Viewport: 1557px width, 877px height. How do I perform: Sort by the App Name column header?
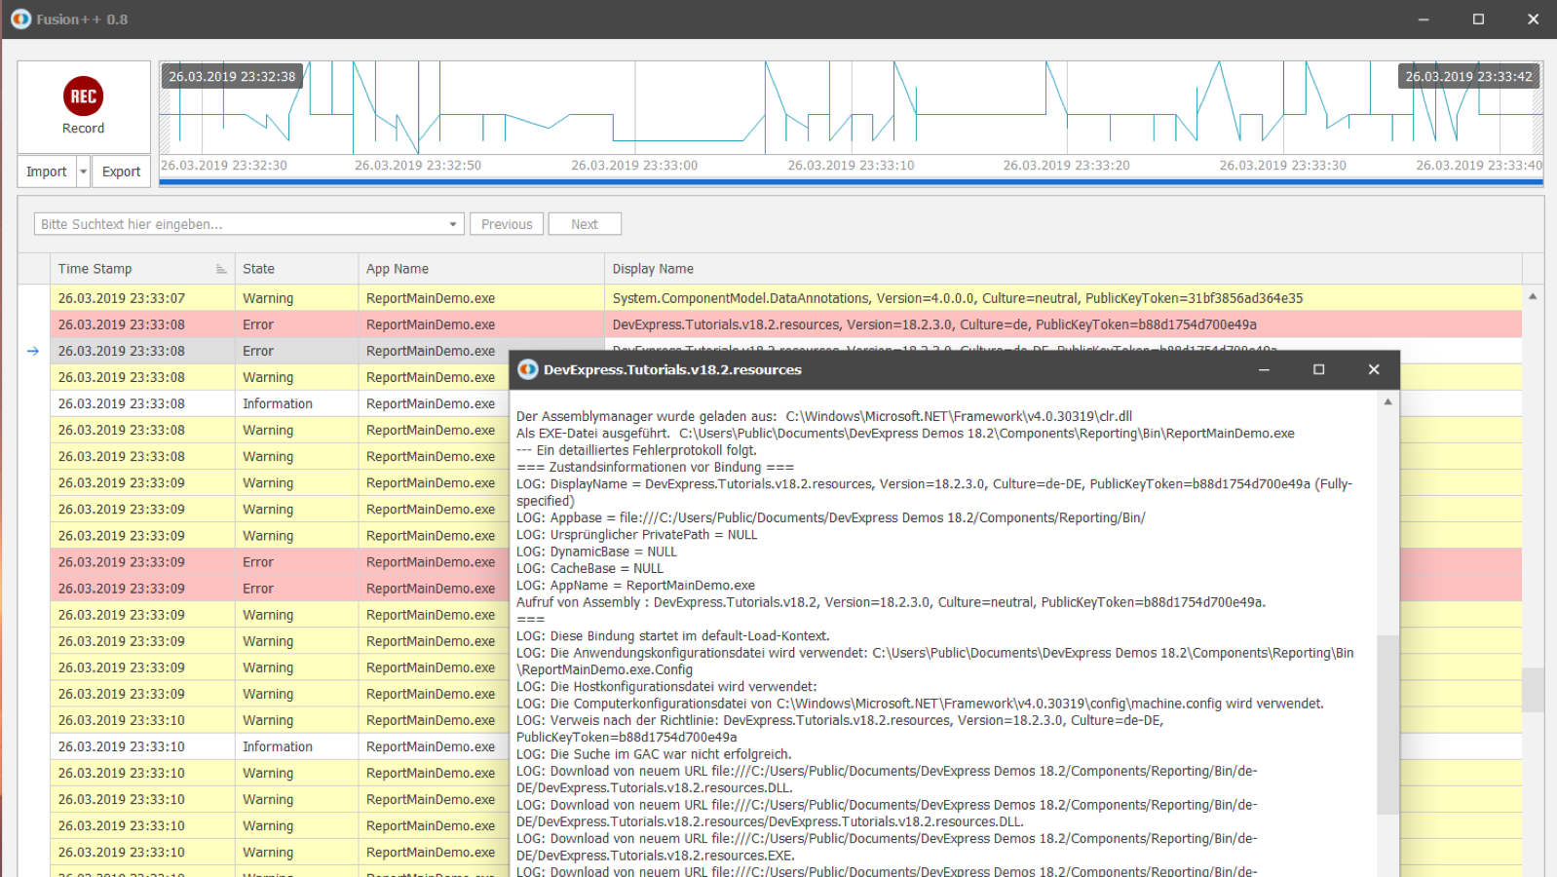[480, 269]
